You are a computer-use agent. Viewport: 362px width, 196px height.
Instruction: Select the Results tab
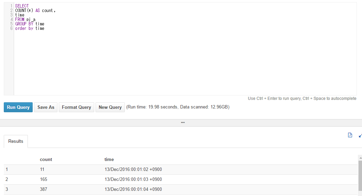tap(16, 141)
